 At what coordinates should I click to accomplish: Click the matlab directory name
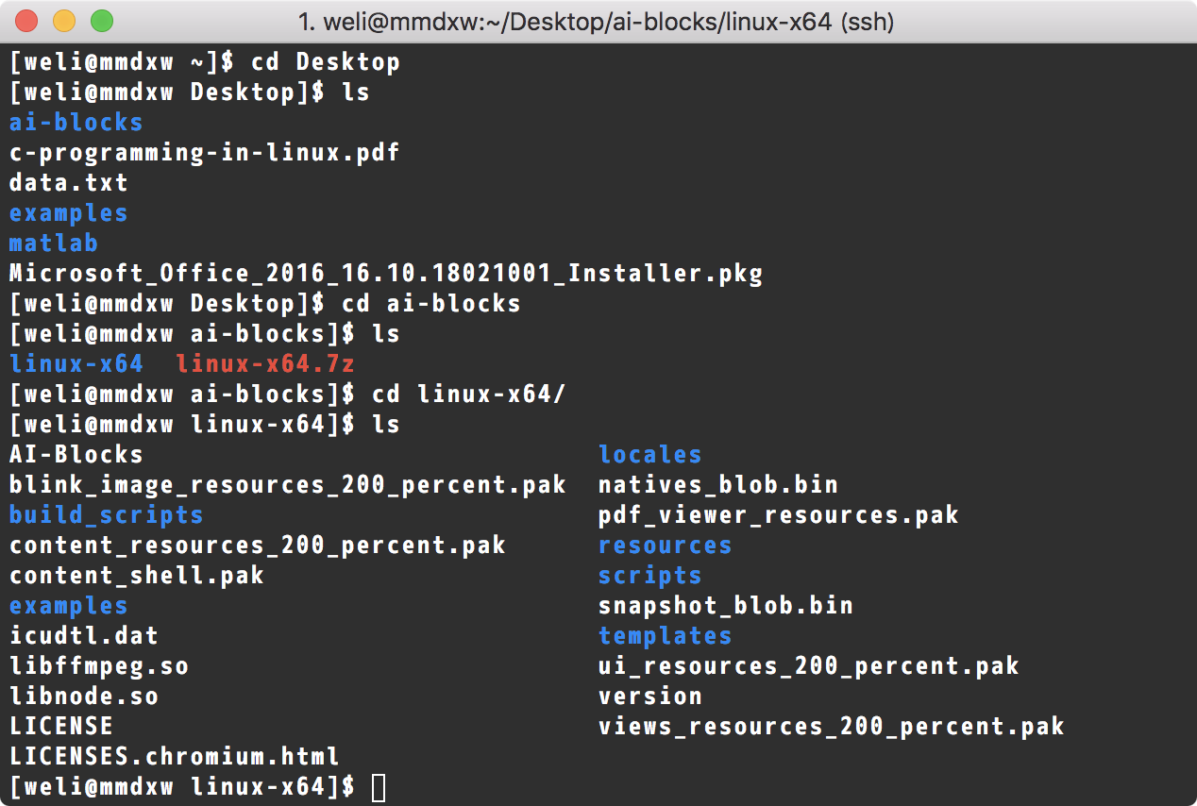tap(54, 243)
